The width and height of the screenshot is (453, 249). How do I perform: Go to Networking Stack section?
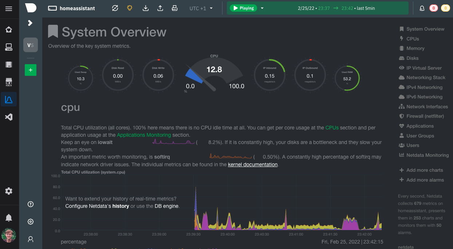422,77
